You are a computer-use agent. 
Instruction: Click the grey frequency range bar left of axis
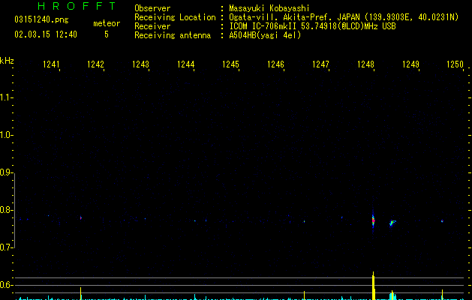[15, 211]
